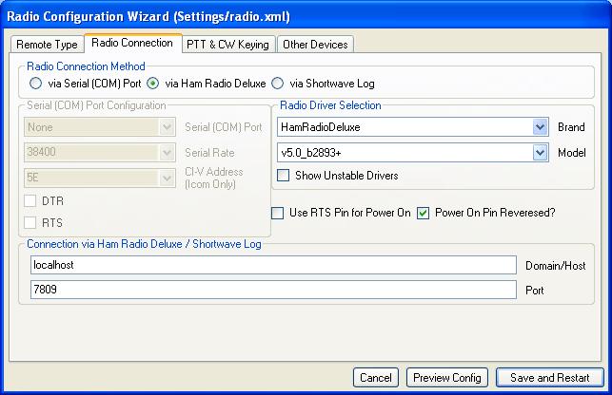Select via Shortwave Log radio button
612x395 pixels.
(x=278, y=83)
